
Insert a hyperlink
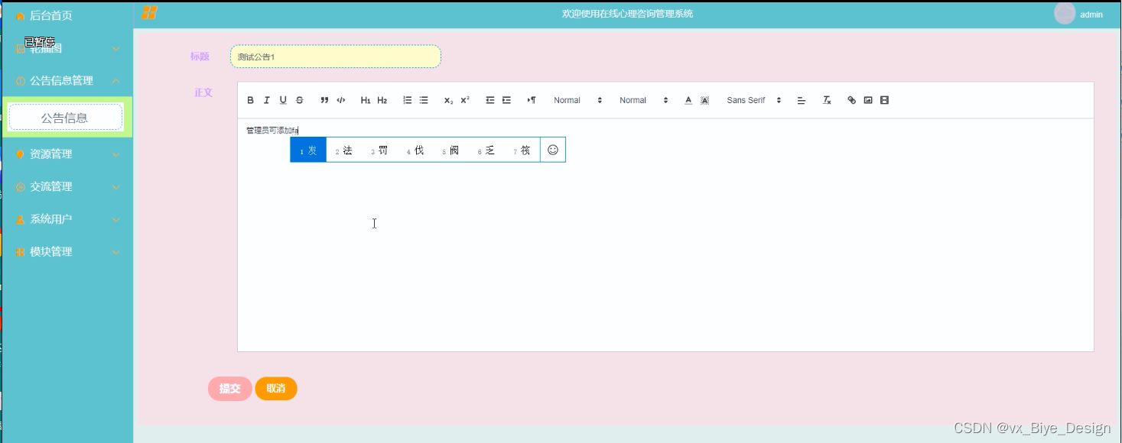coord(852,100)
